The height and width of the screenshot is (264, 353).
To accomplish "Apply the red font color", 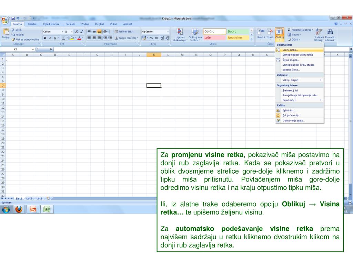I will pyautogui.click(x=79, y=38).
